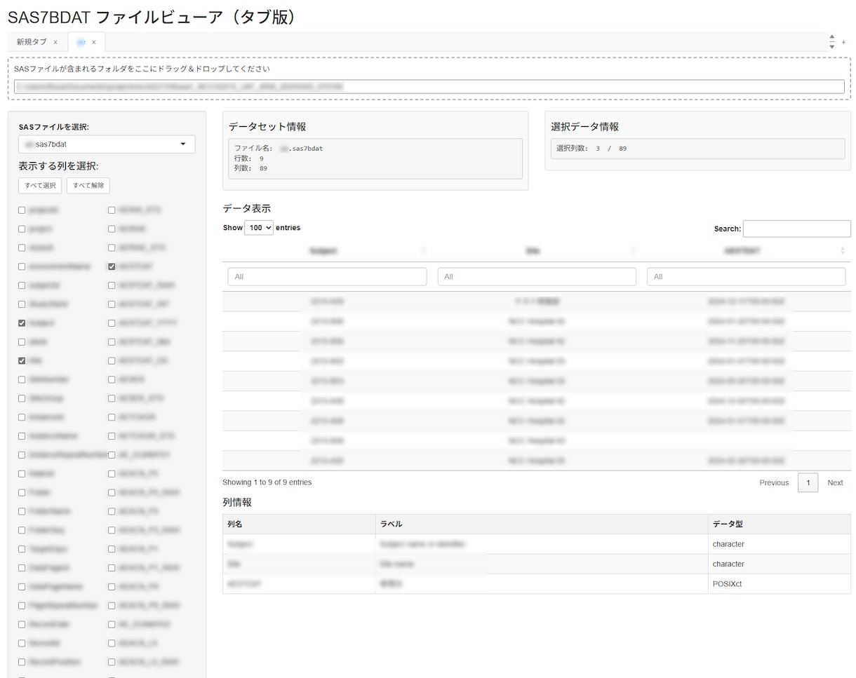The width and height of the screenshot is (856, 678).
Task: Sort the table by Site column header
Action: (533, 251)
